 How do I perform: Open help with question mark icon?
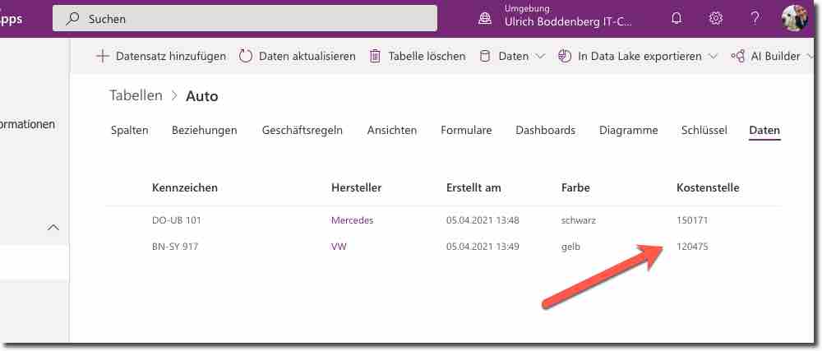tap(755, 18)
